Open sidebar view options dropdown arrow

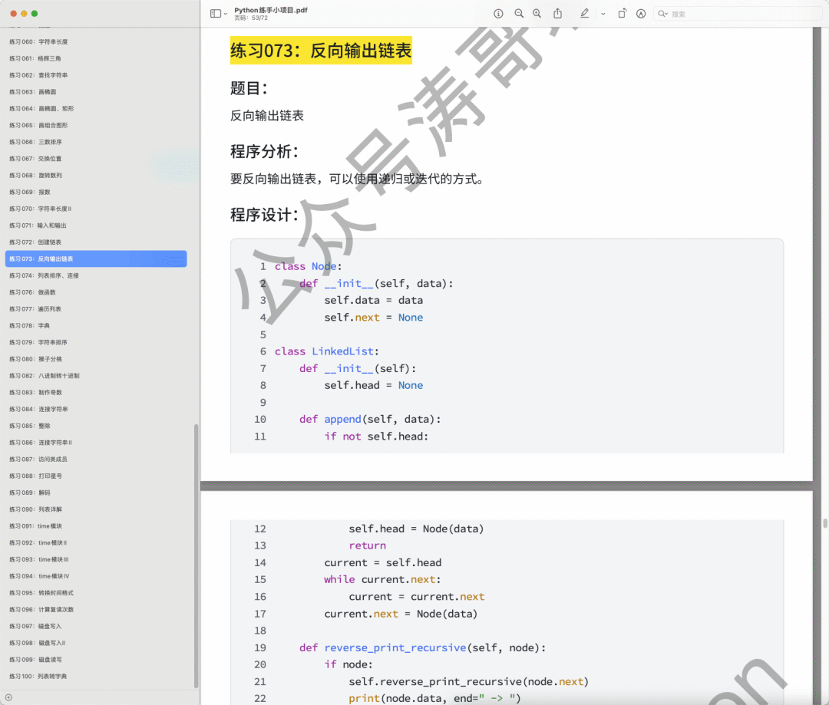tap(226, 15)
